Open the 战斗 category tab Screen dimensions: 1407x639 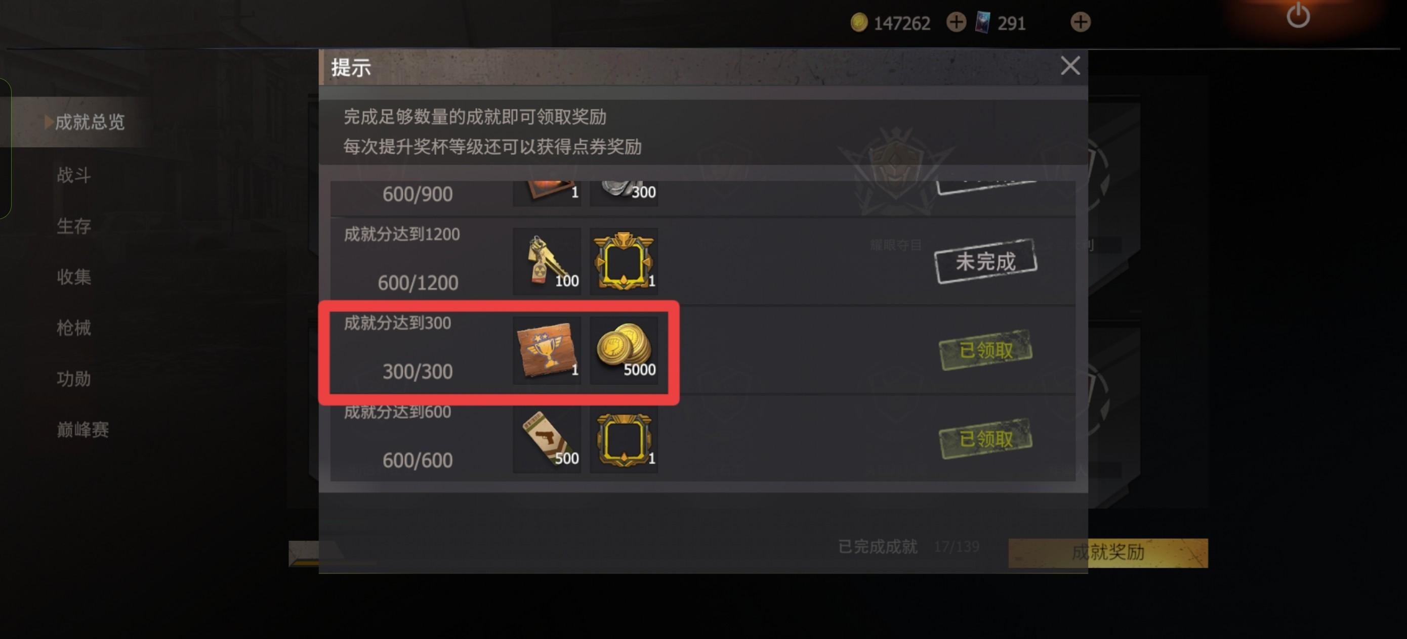coord(74,175)
